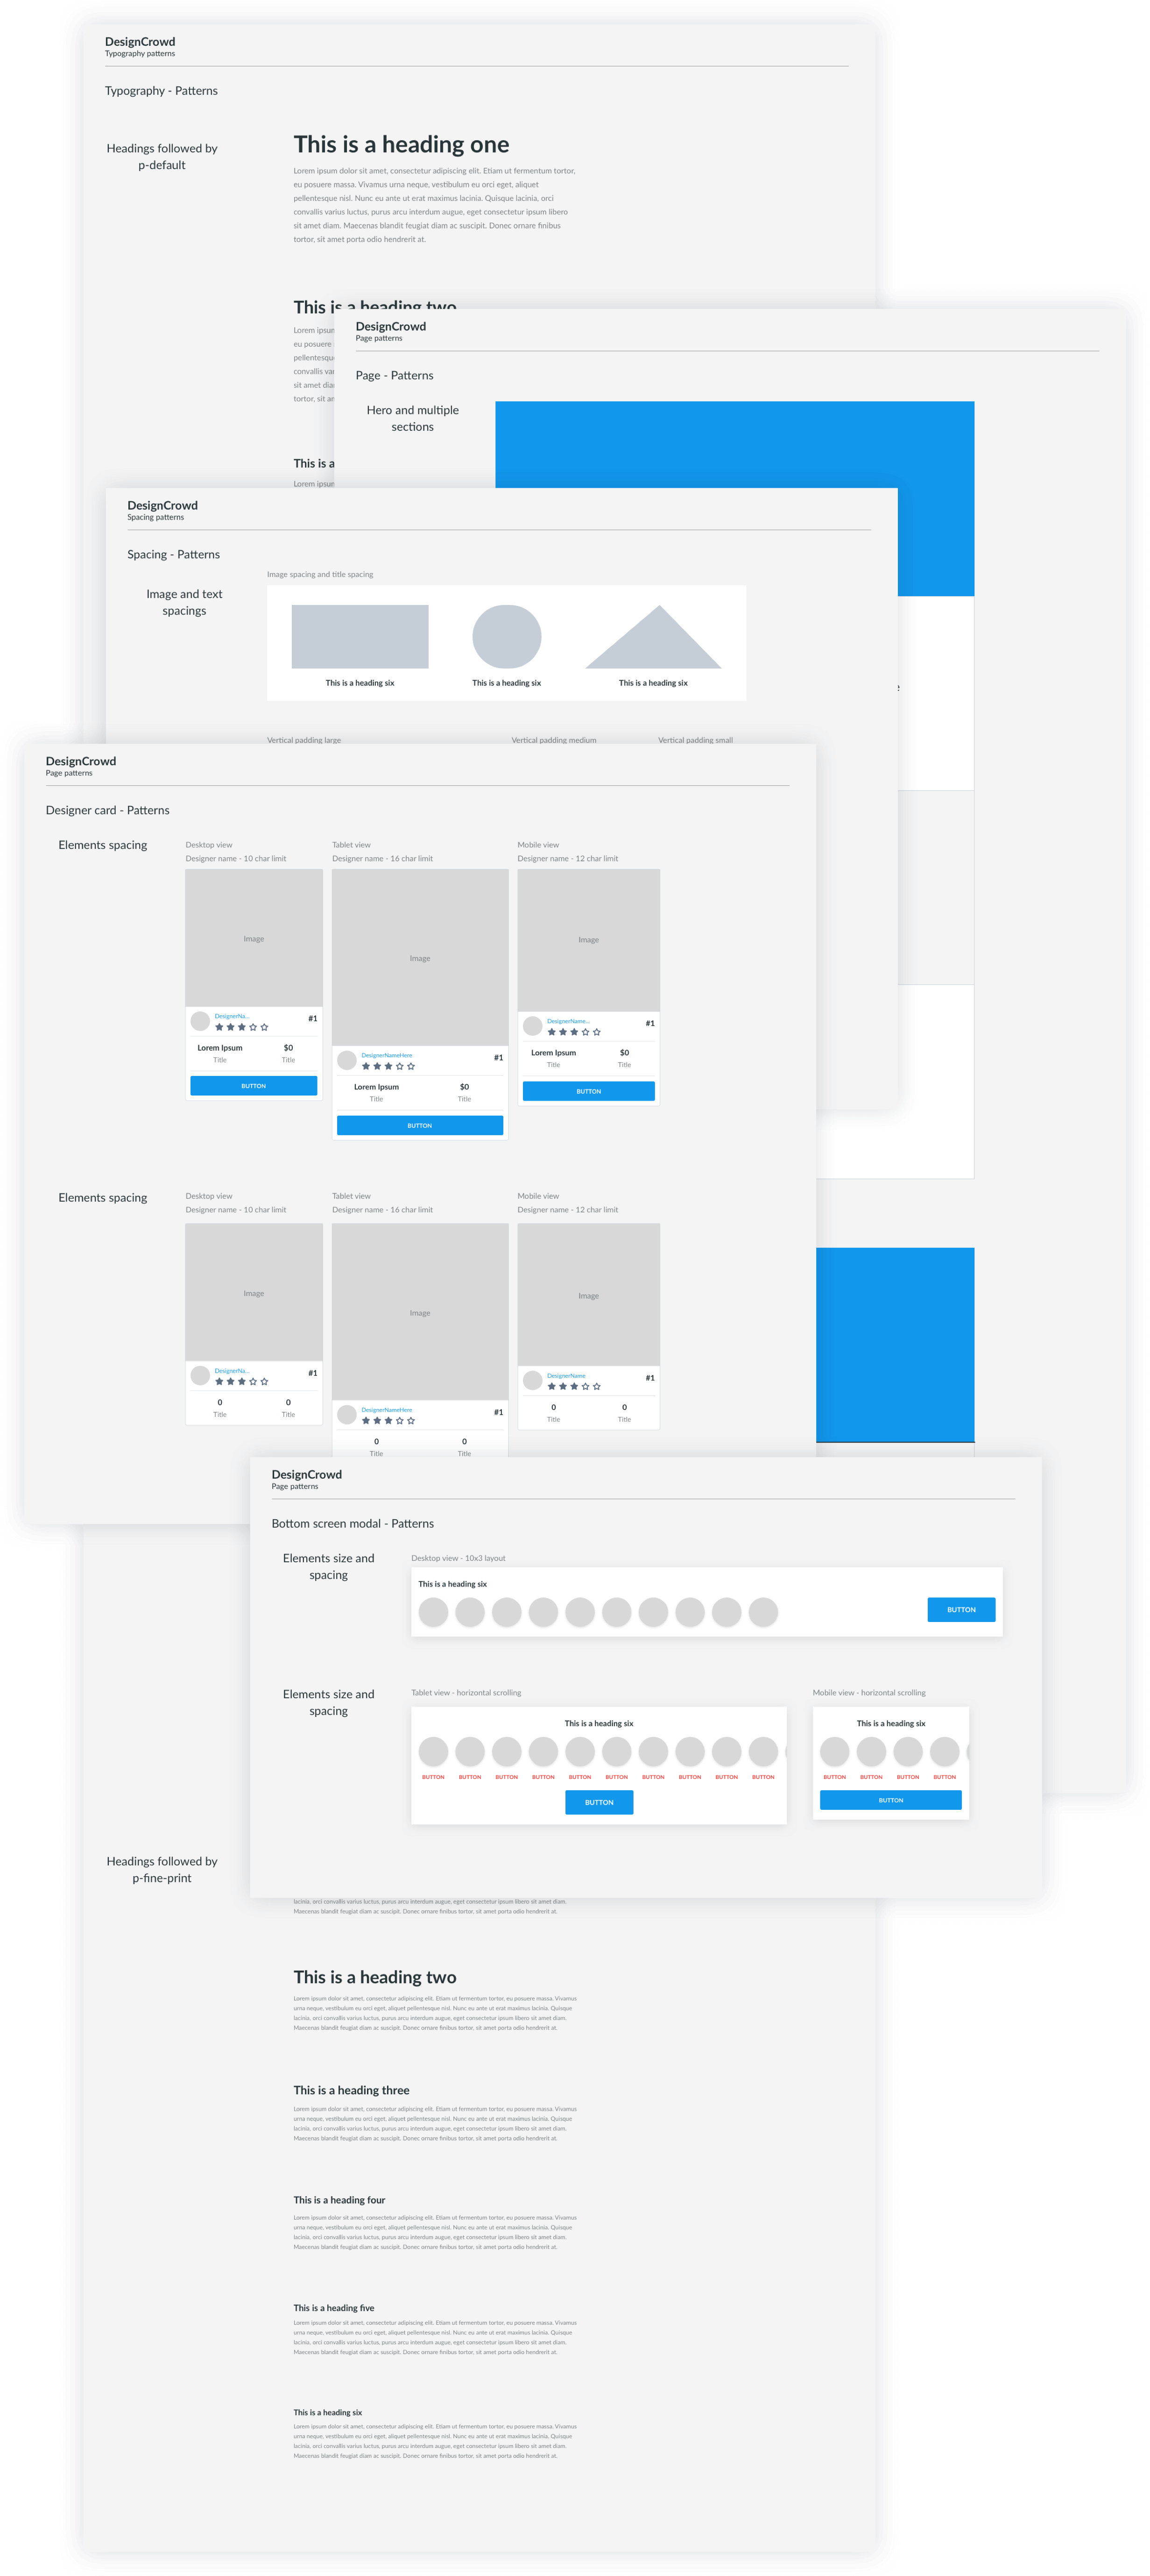
Task: Click 'Page - Patterns' title
Action: pos(395,376)
